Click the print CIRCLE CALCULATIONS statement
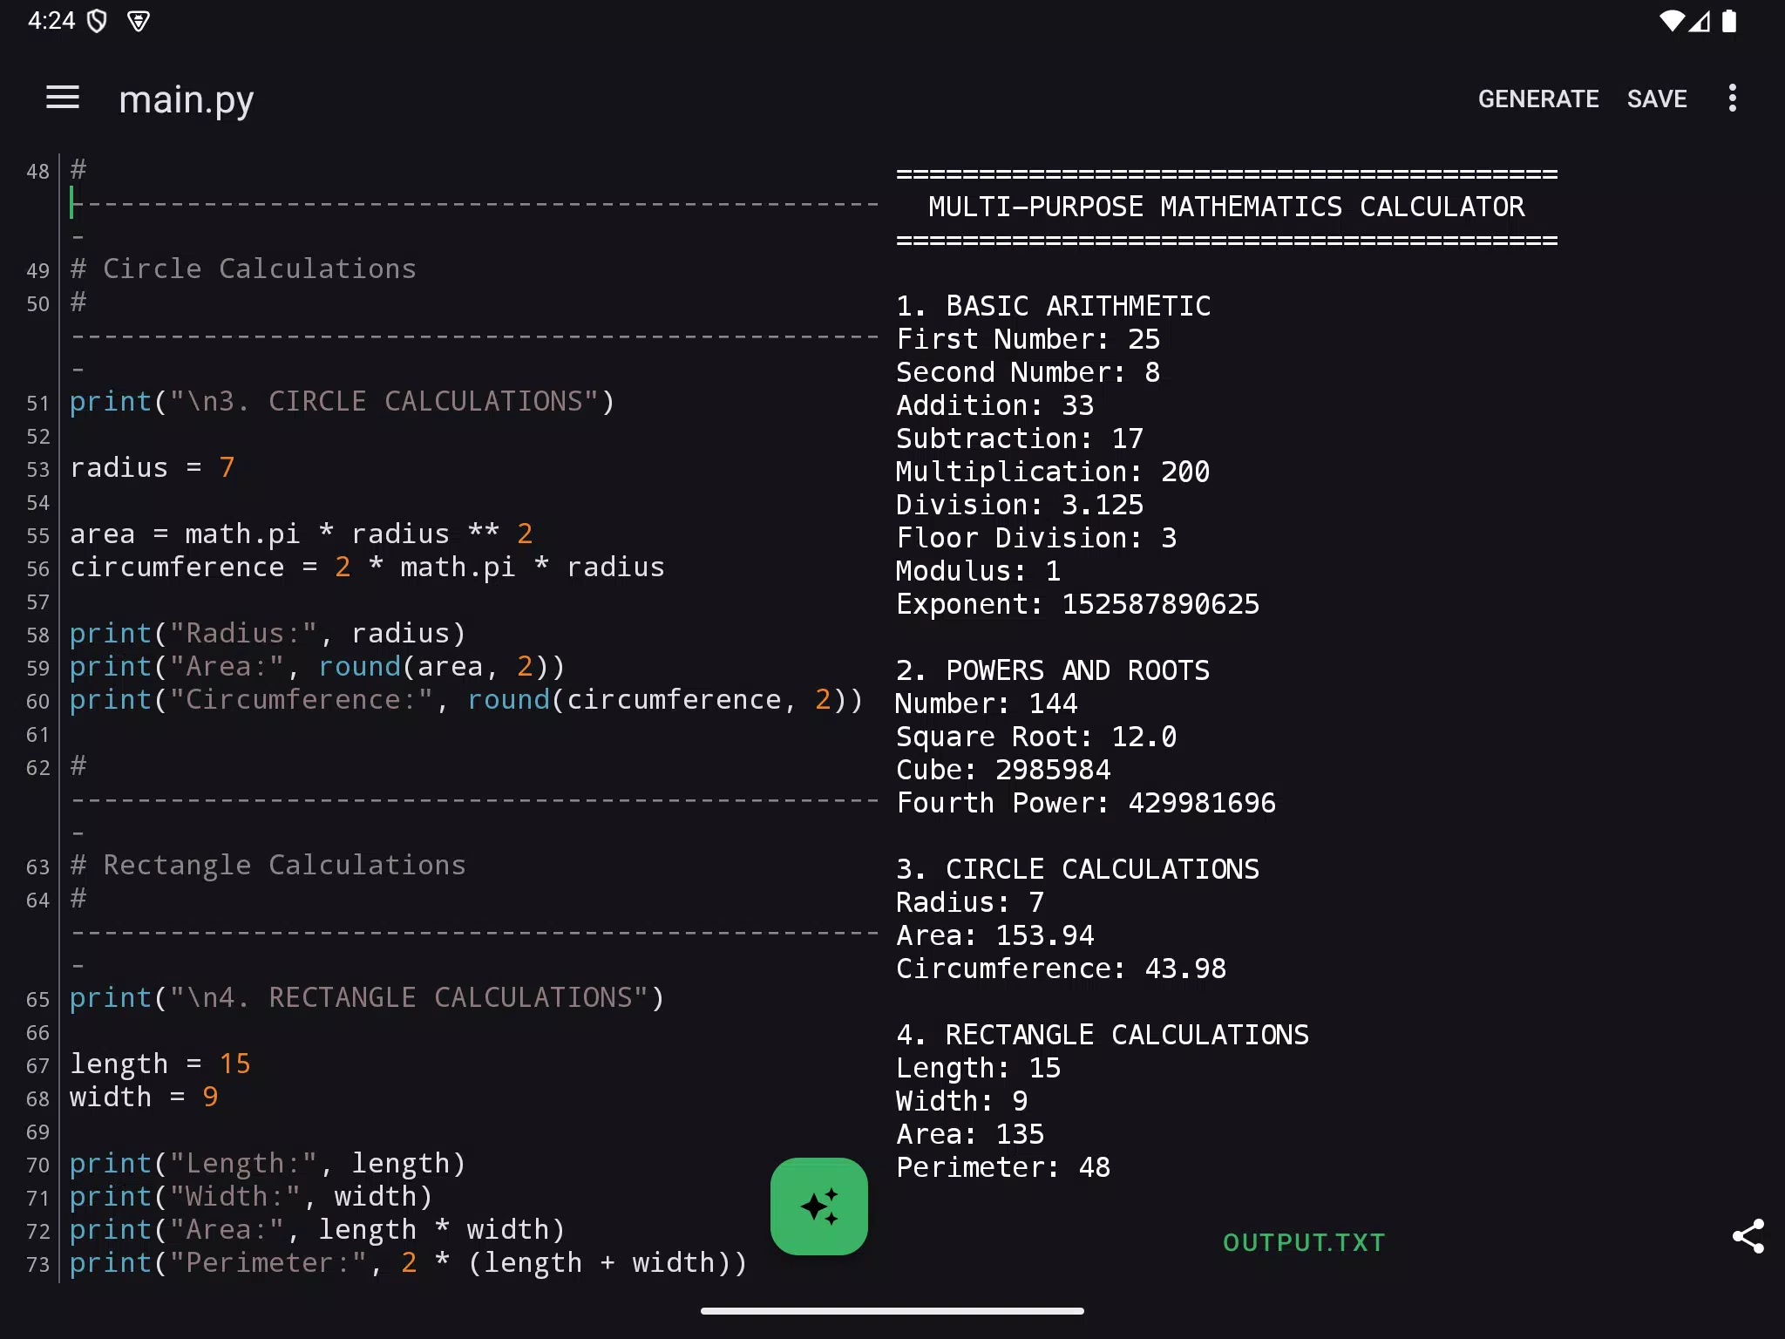This screenshot has width=1785, height=1339. coord(343,402)
